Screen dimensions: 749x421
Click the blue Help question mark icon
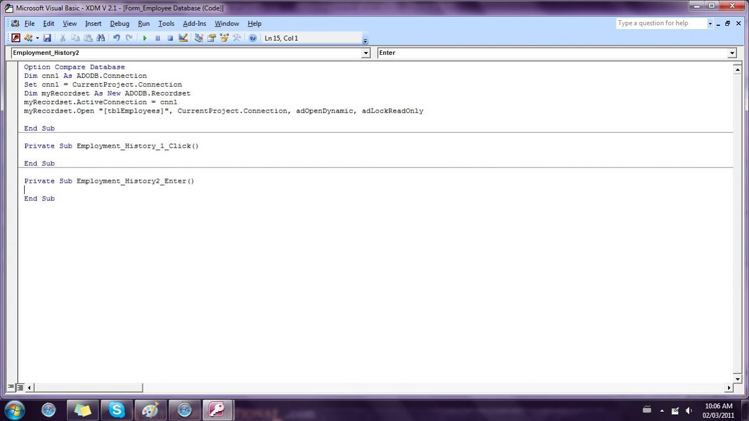253,38
